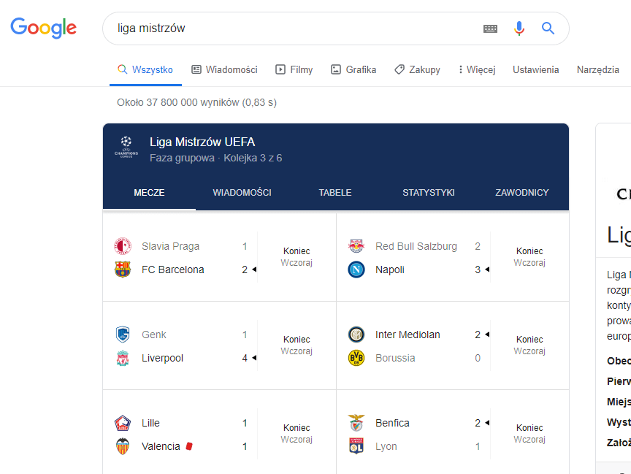Open the Grafika image results

[353, 70]
